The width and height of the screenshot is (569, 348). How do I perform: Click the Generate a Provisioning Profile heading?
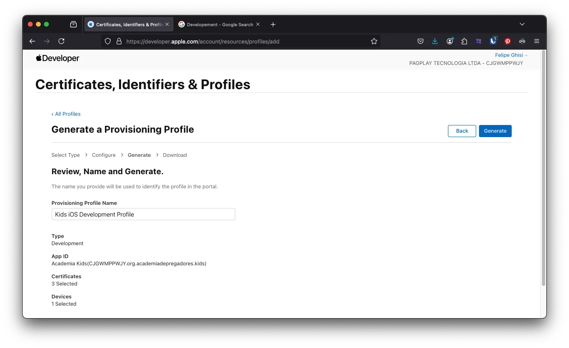[123, 129]
